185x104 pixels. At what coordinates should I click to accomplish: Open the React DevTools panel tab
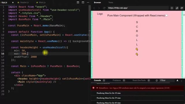coord(139,80)
